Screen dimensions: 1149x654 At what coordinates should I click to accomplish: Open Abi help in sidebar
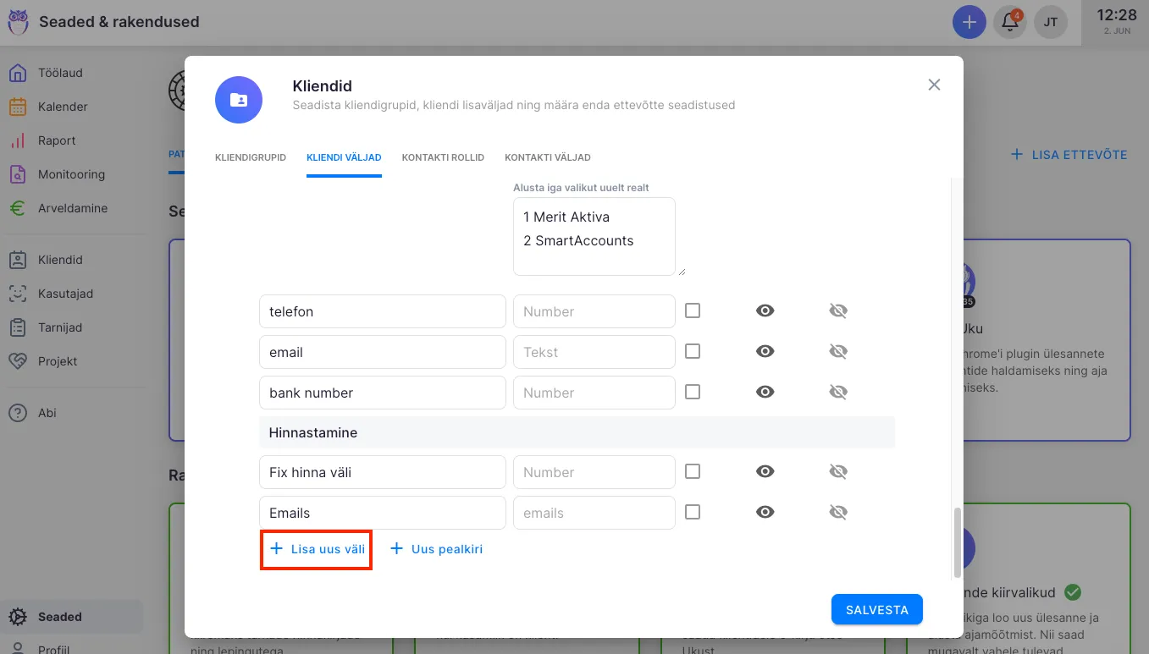47,413
